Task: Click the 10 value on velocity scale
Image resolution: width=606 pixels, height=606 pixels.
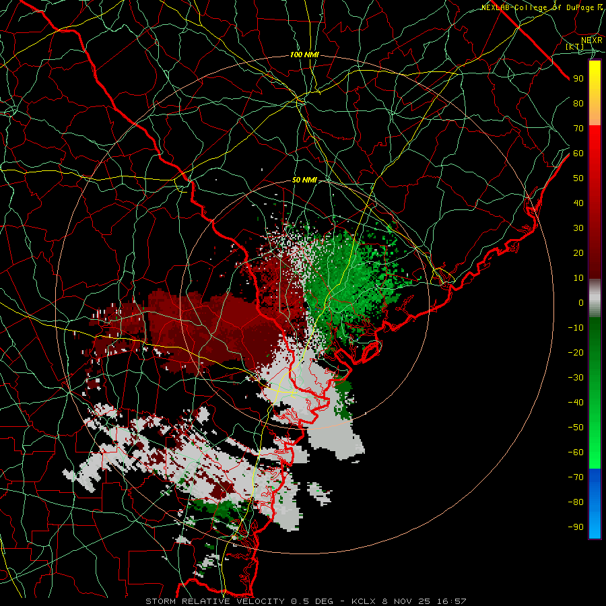Action: pyautogui.click(x=578, y=278)
